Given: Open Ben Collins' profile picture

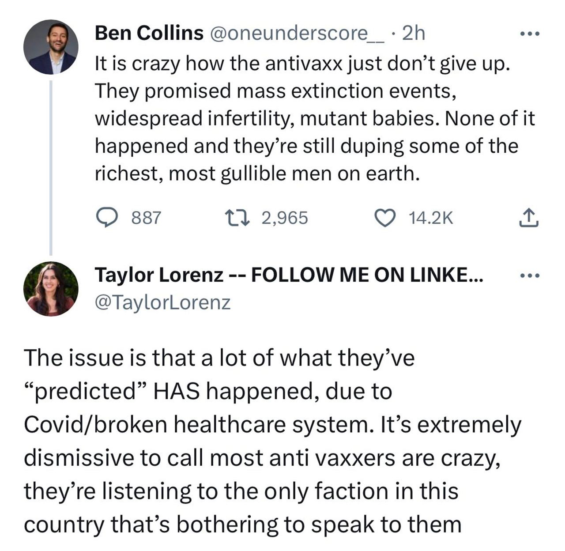Looking at the screenshot, I should [x=51, y=47].
